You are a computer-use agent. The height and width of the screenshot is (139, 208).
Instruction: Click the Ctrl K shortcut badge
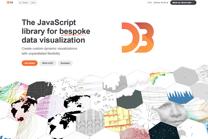tap(33, 3)
